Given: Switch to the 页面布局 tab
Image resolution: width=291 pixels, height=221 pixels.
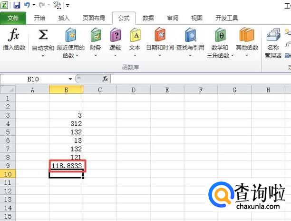Looking at the screenshot, I should 94,18.
